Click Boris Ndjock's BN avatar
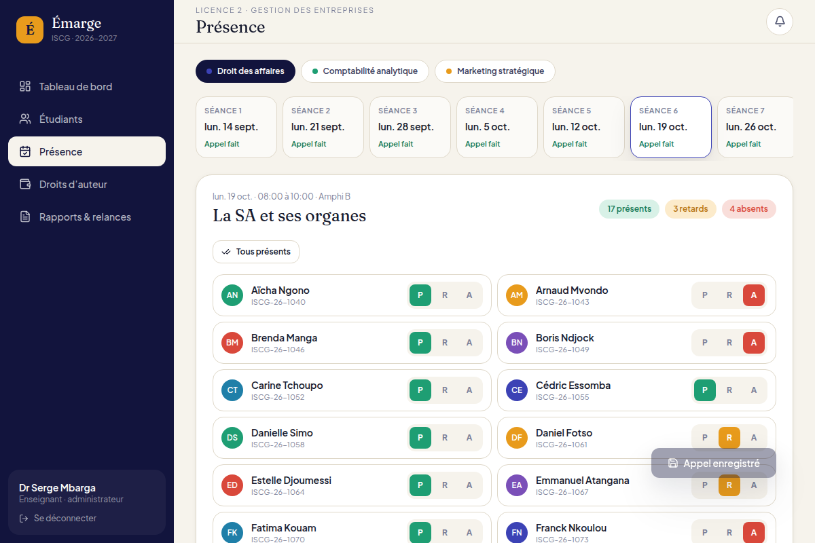This screenshot has width=815, height=543. coord(517,343)
